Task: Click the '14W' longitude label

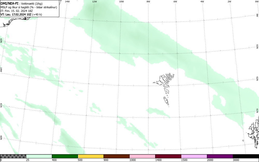Action: point(67,2)
